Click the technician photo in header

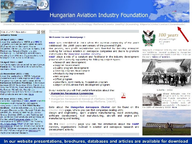7,16
